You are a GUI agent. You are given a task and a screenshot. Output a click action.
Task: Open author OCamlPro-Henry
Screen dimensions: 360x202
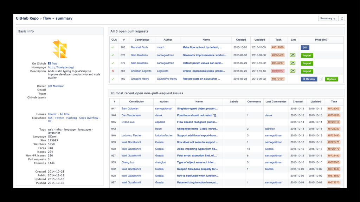tap(167, 79)
